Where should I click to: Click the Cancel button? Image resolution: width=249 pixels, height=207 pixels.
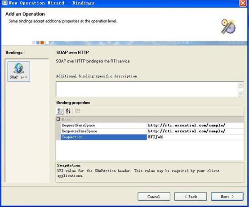click(154, 197)
